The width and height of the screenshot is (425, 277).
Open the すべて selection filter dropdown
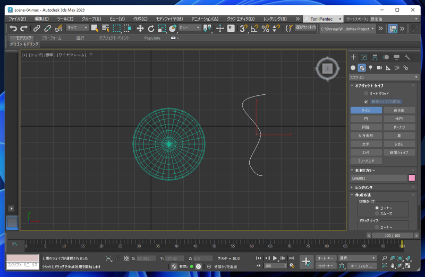(78, 28)
